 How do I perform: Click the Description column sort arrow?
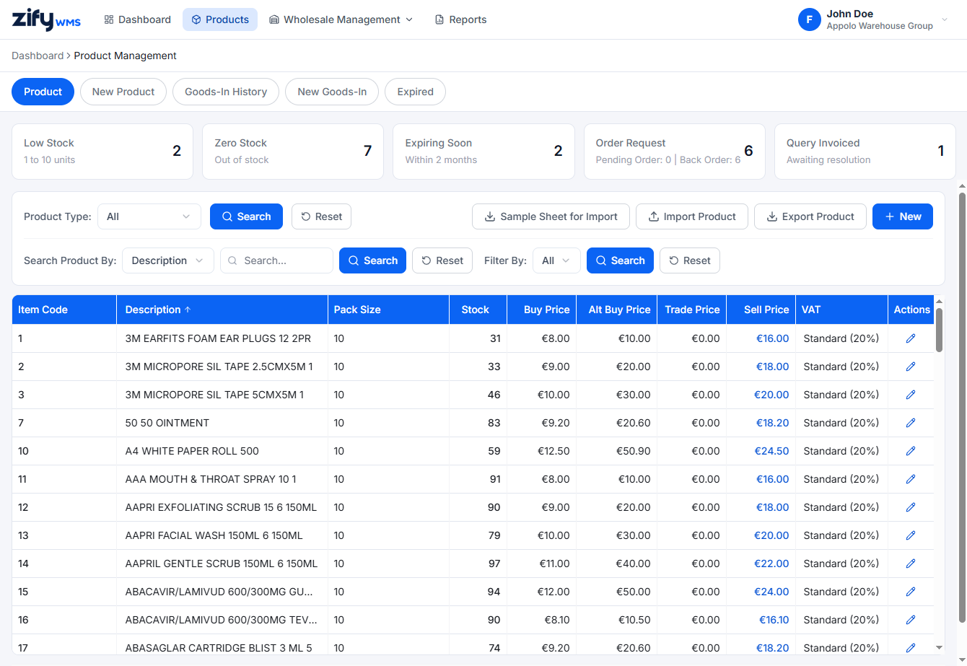tap(188, 310)
